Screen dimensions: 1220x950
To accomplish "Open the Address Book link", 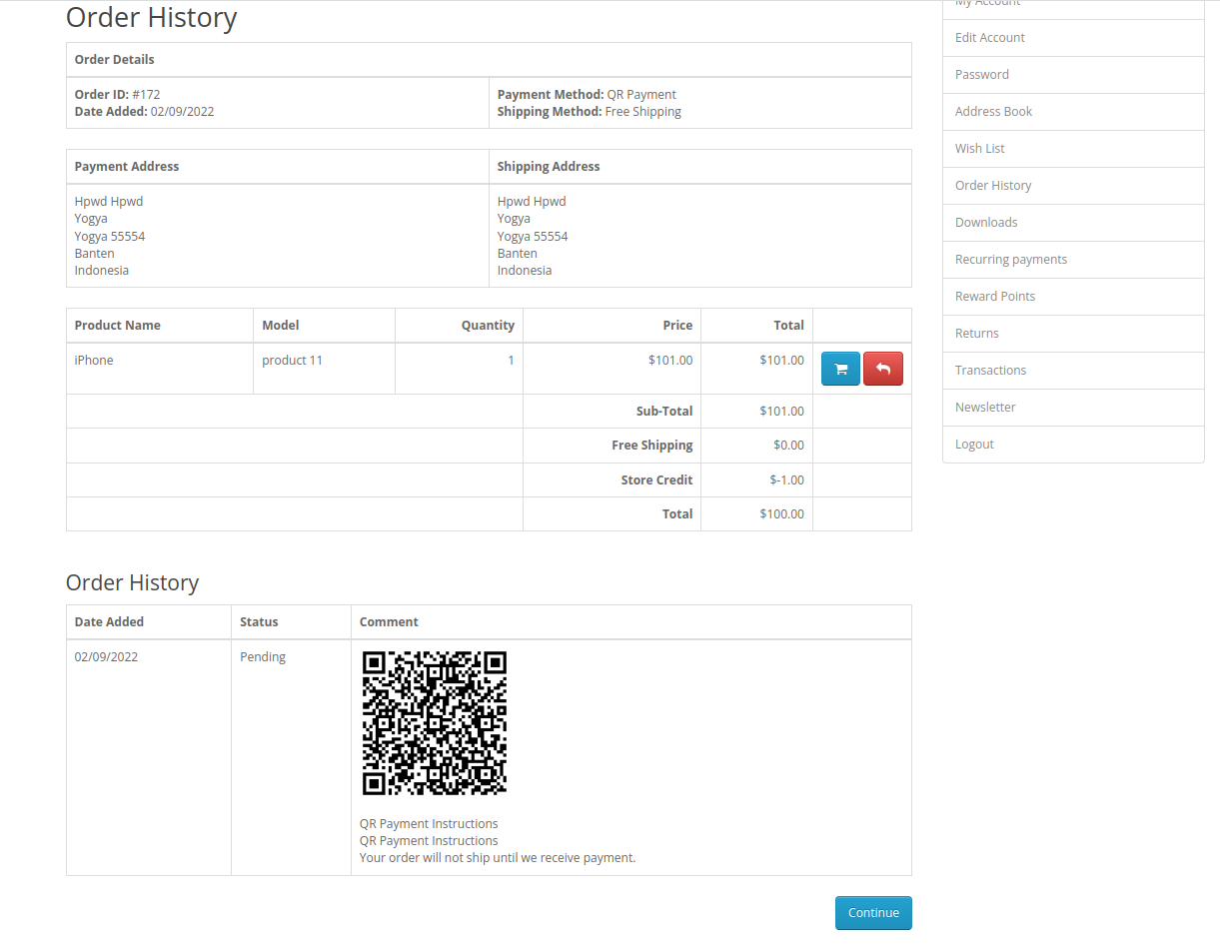I will tap(993, 112).
